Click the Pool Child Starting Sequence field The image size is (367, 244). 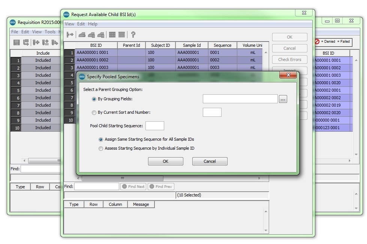[155, 125]
